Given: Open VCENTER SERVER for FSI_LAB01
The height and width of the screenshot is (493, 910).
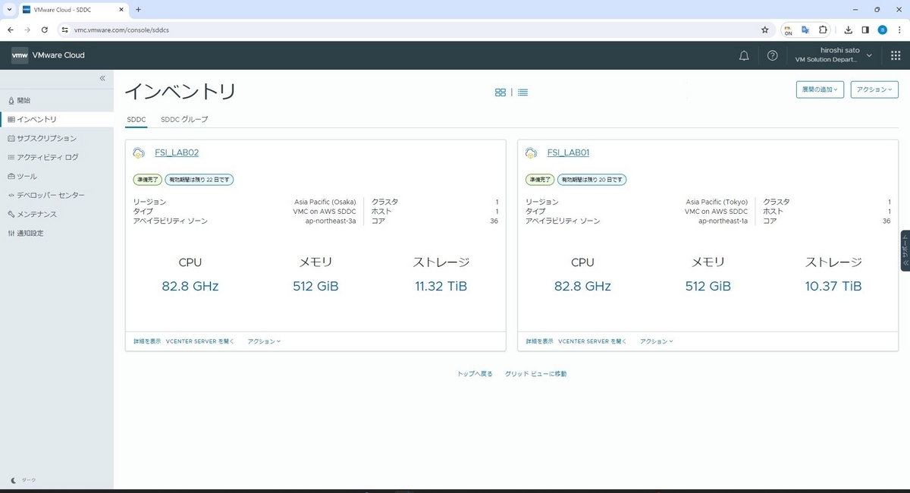Looking at the screenshot, I should (592, 341).
